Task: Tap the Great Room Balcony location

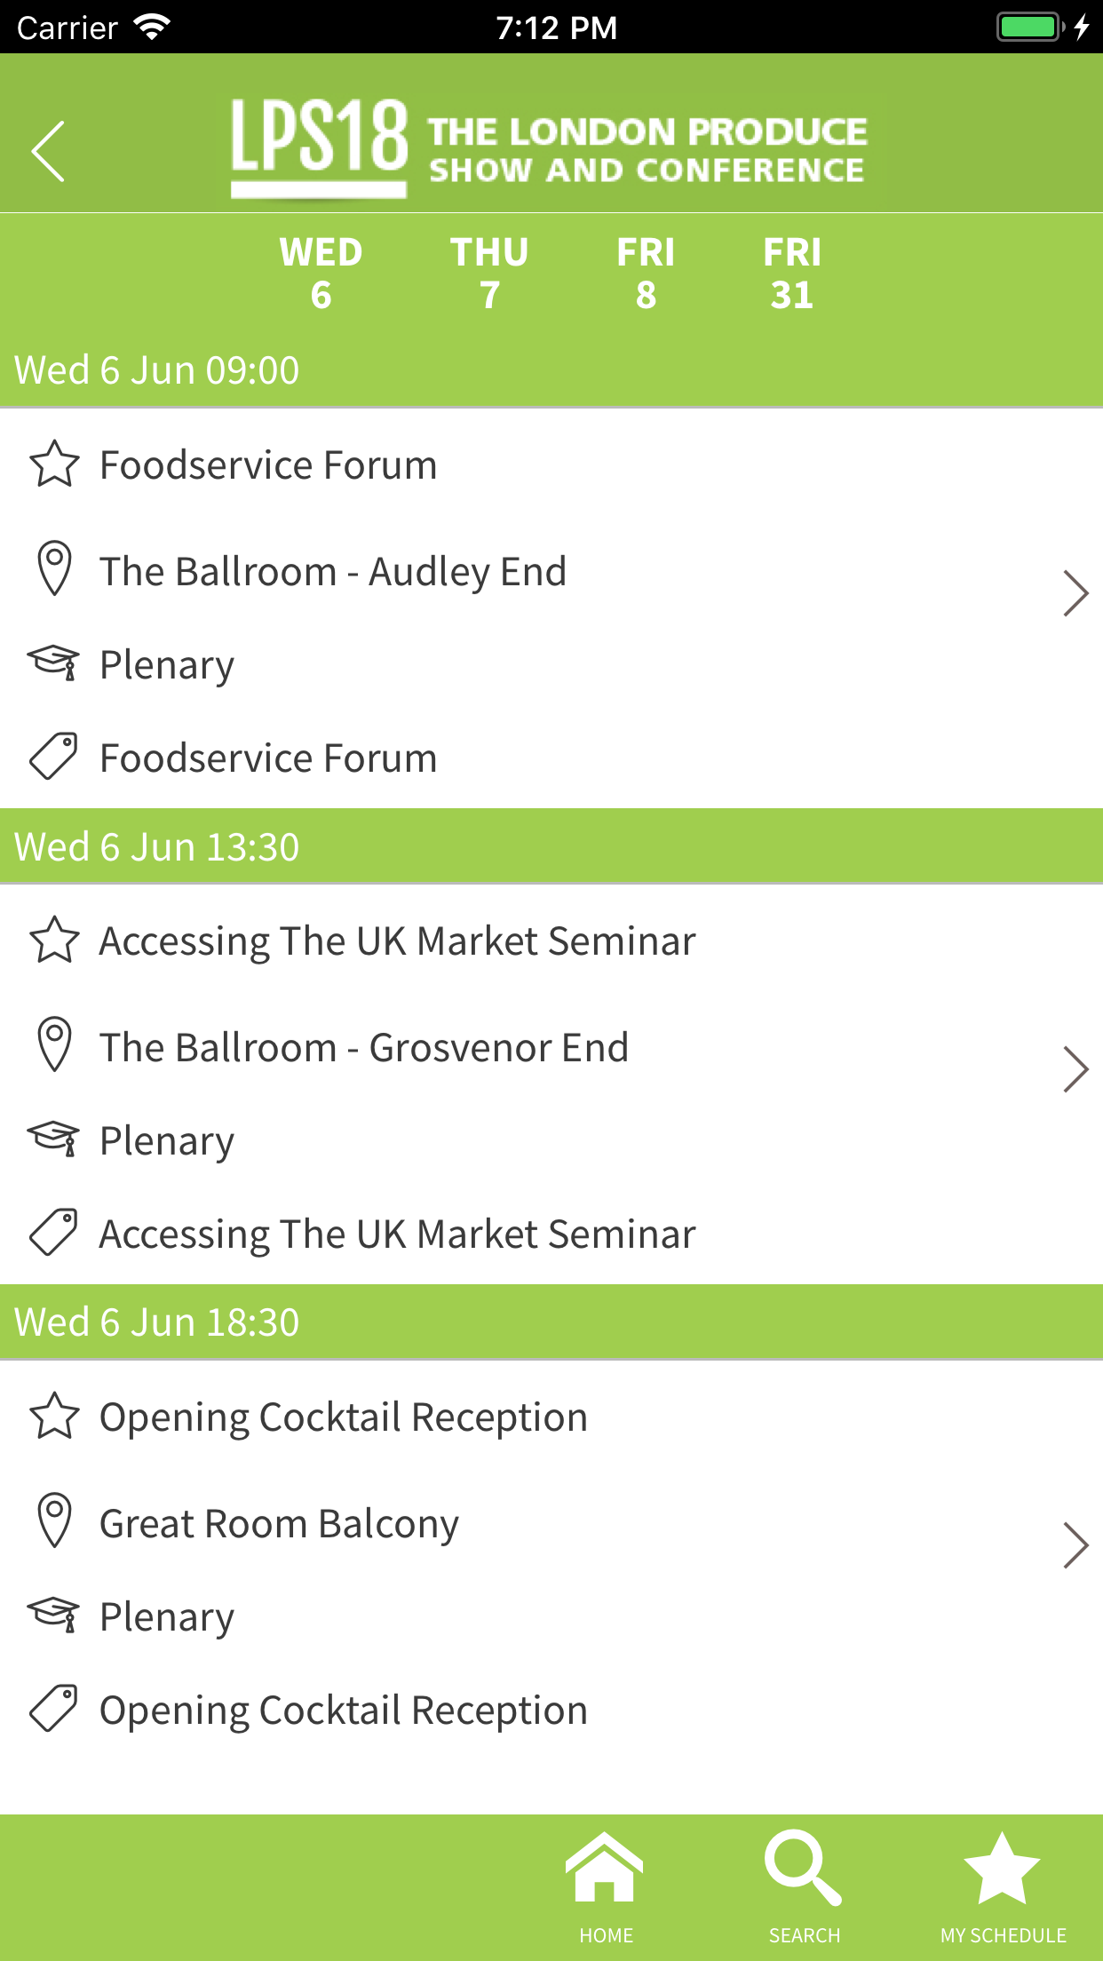Action: coord(279,1523)
